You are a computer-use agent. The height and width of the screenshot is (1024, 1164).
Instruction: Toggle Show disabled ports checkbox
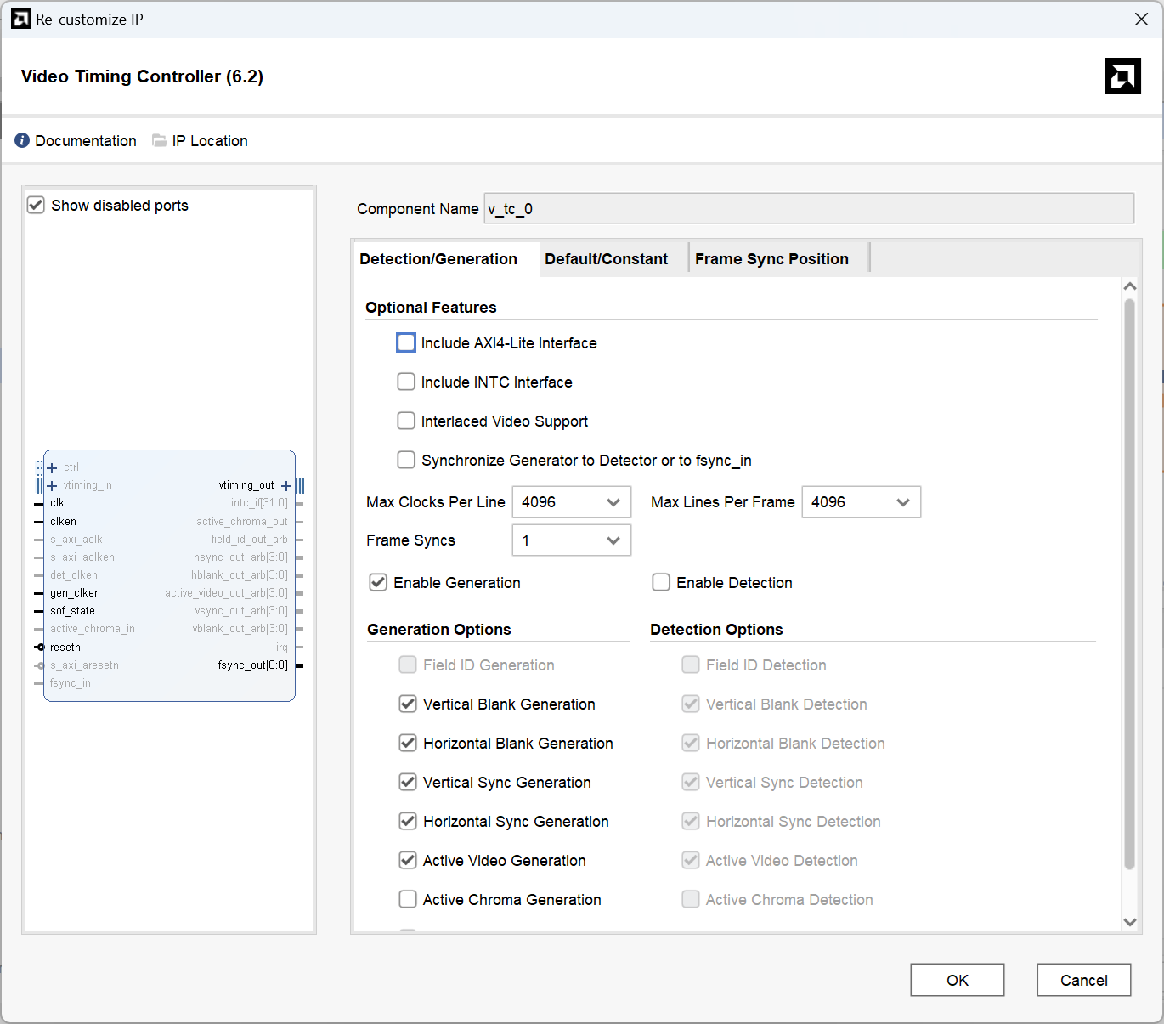click(x=36, y=205)
